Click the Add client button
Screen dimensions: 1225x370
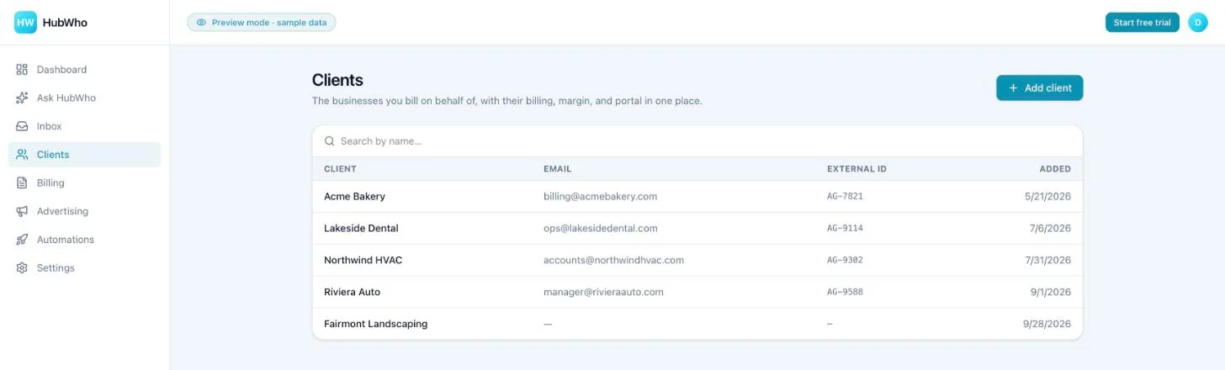[1040, 87]
